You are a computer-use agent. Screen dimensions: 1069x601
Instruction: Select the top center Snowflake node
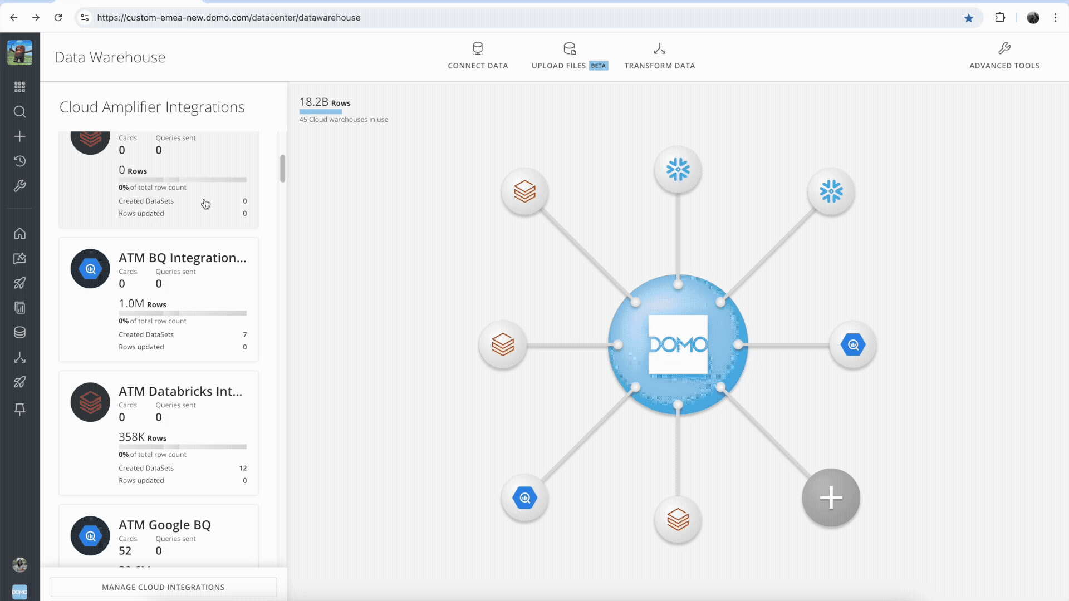[x=678, y=169]
